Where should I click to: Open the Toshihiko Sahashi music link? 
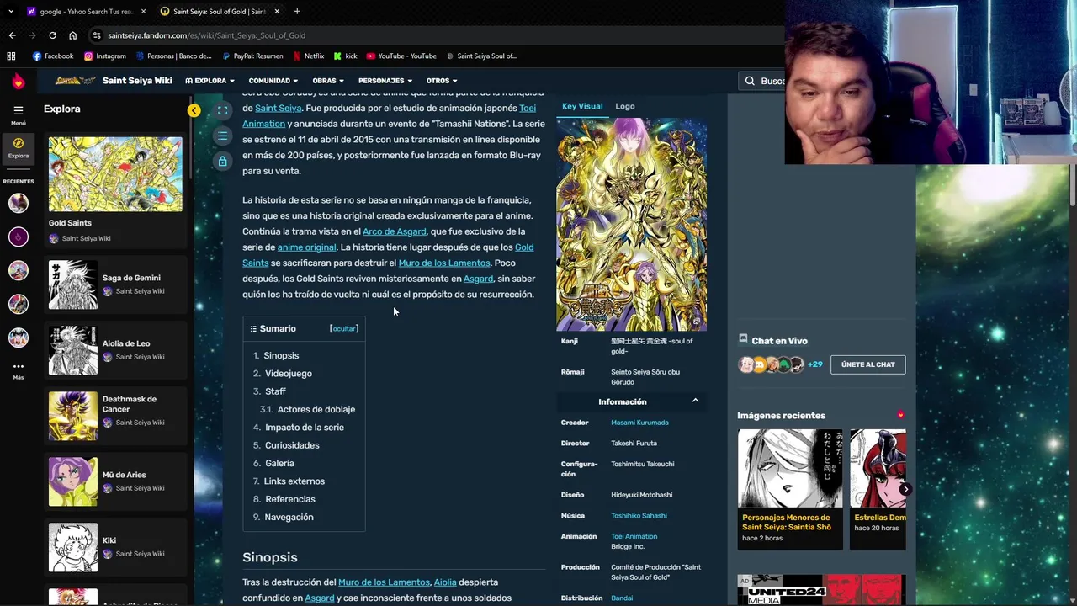[x=639, y=515]
